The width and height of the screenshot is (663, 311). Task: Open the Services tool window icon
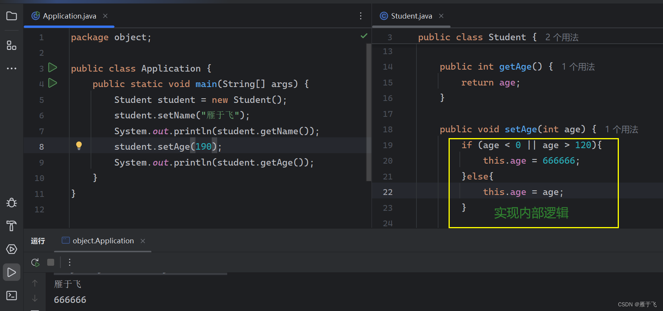click(x=12, y=249)
